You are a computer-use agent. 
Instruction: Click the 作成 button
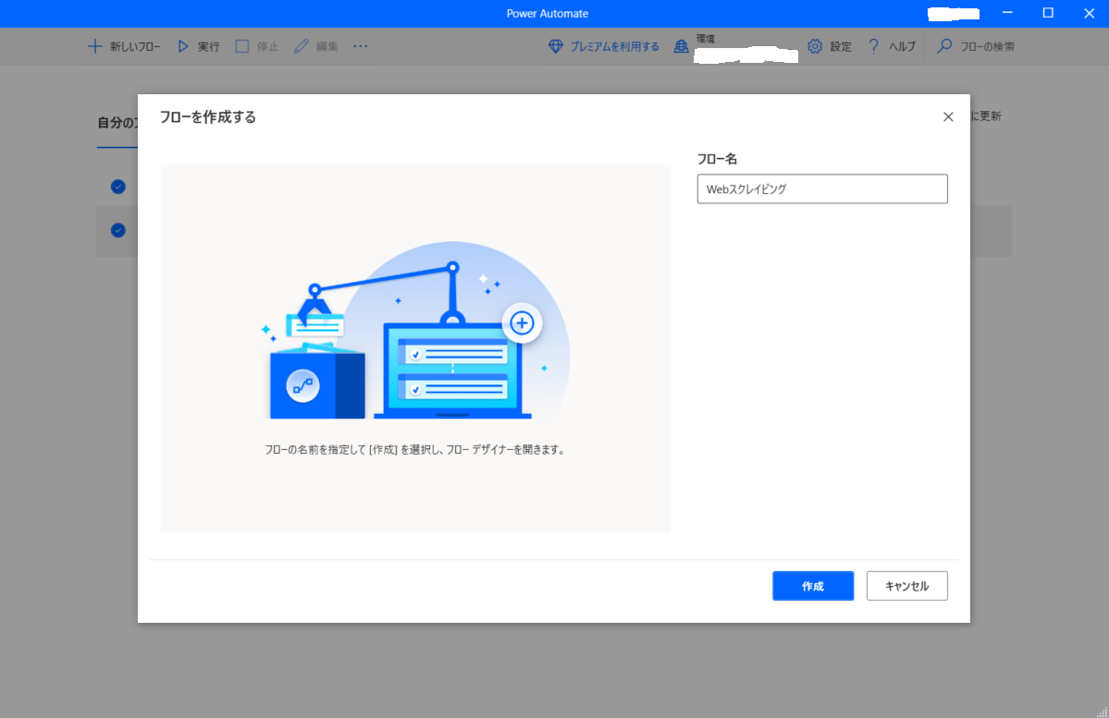[x=812, y=586]
